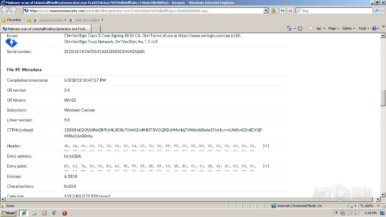Stop loading with the red X icon
The image size is (386, 217).
[290, 11]
